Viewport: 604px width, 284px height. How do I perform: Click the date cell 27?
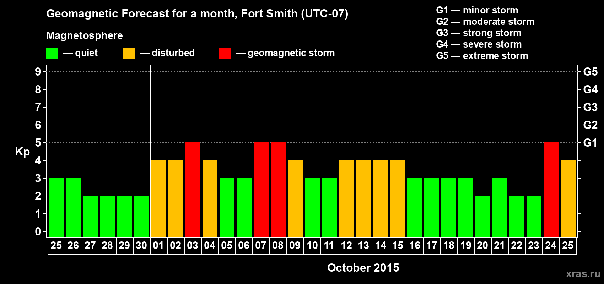pyautogui.click(x=90, y=246)
